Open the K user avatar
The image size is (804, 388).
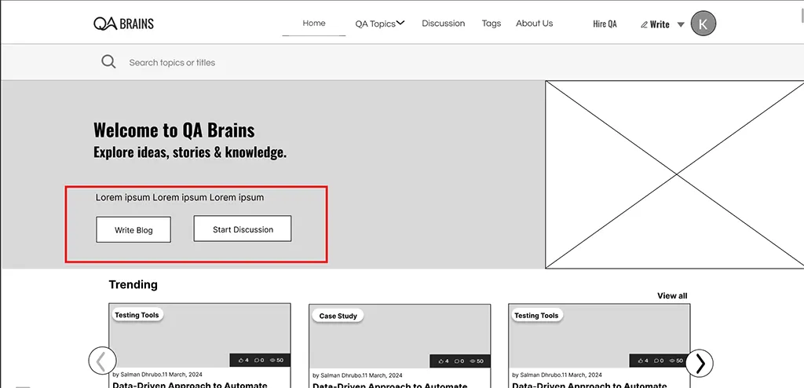703,24
